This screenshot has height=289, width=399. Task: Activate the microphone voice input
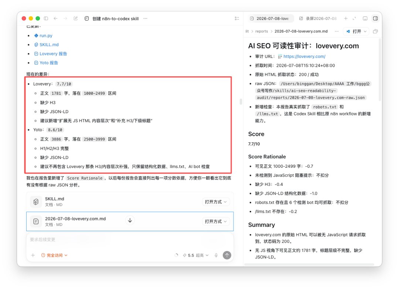pyautogui.click(x=216, y=255)
